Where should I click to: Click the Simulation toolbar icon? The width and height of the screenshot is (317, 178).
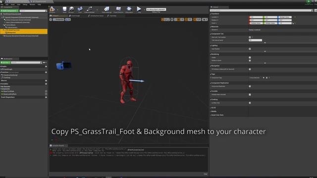click(129, 9)
